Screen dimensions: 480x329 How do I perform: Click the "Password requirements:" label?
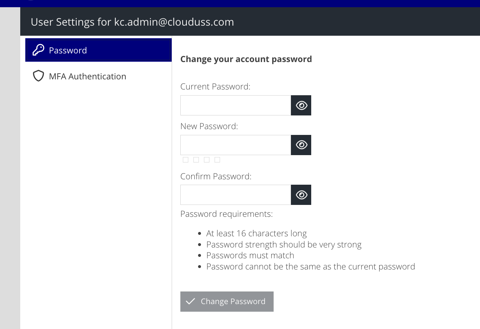click(226, 214)
